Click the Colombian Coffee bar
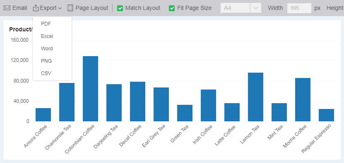The image size is (344, 163). 90,89
